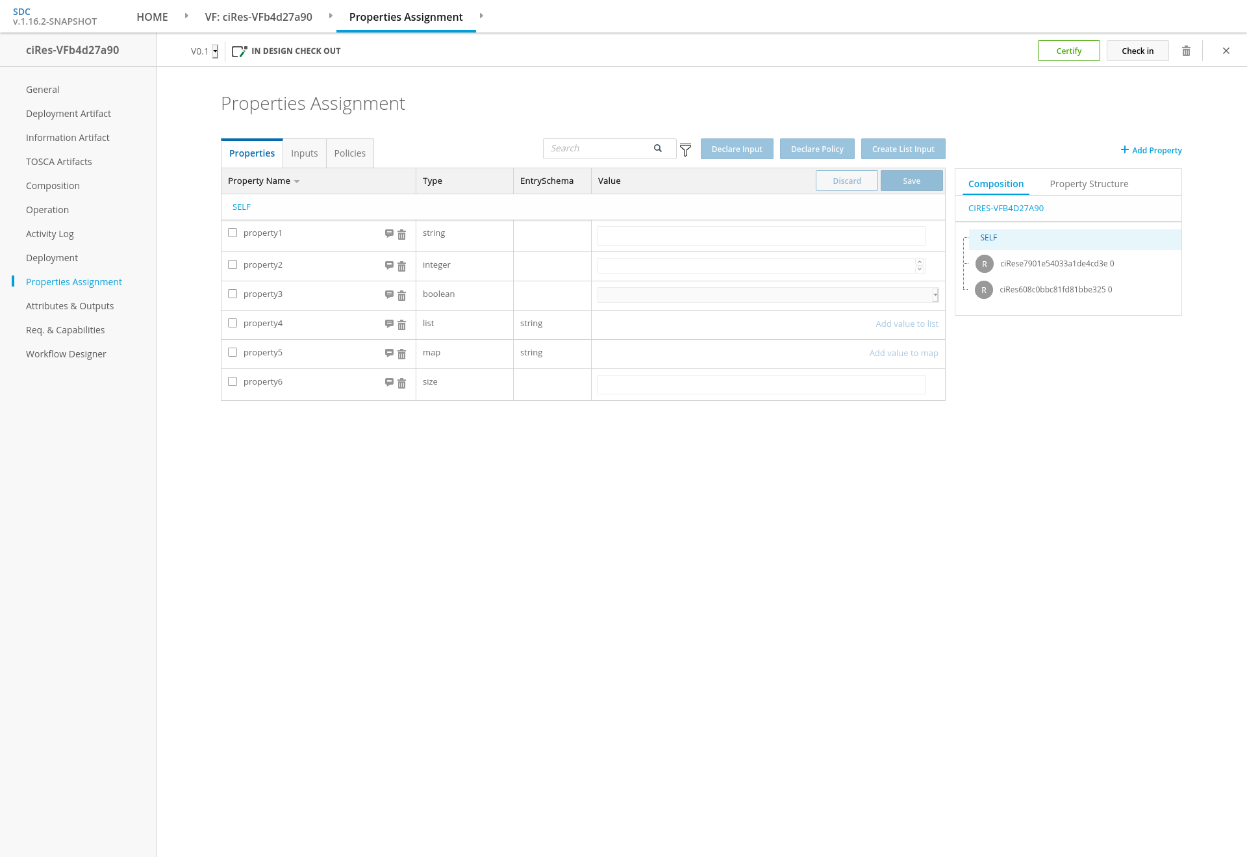
Task: Check the property2 checkbox
Action: tap(233, 264)
